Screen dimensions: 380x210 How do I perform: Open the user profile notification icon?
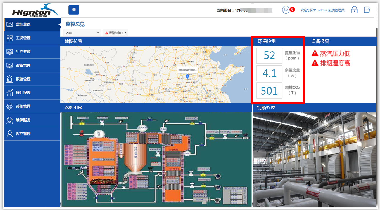286,10
